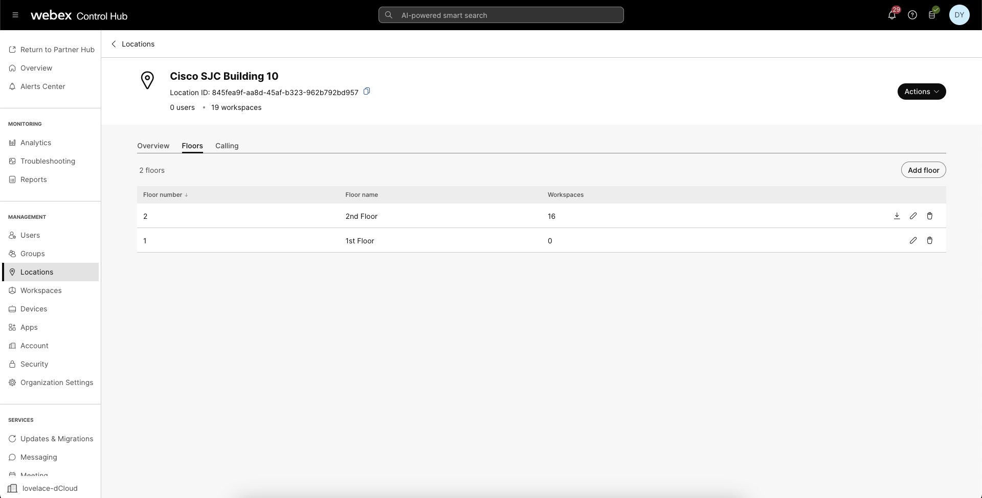Go back using the Locations chevron
The image size is (982, 498).
point(114,44)
